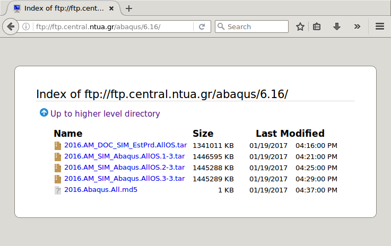Open a new tab with plus button
Viewport: 391px width, 246px height.
(x=129, y=8)
